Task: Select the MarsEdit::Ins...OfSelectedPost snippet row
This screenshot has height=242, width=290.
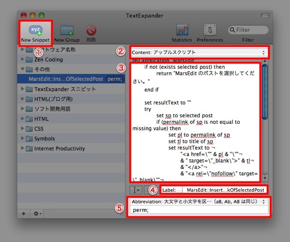Action: pyautogui.click(x=71, y=79)
